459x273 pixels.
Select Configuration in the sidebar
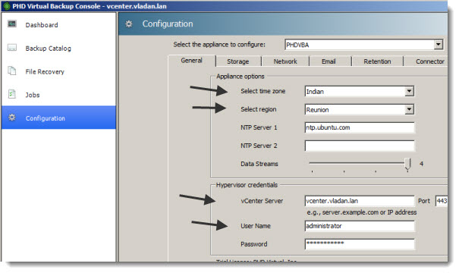(58, 118)
